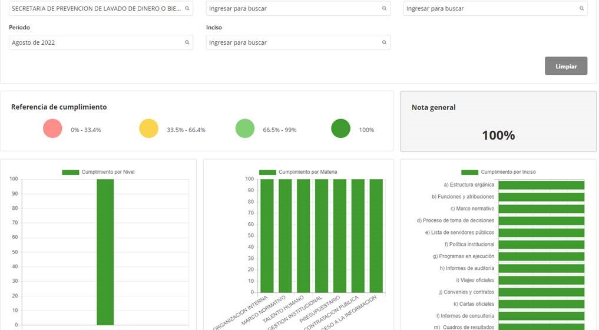Viewport: 599px width, 330px height.
Task: Toggle the Cumplimiento por Inciso legend box
Action: coord(469,173)
